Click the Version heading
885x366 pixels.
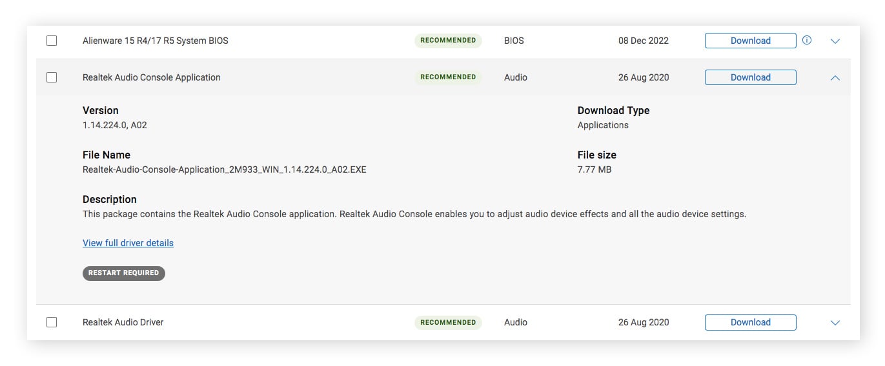tap(101, 110)
